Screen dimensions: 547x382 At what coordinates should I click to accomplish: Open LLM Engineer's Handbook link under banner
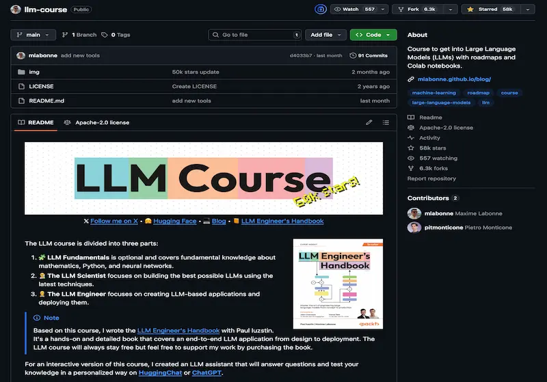coord(282,221)
